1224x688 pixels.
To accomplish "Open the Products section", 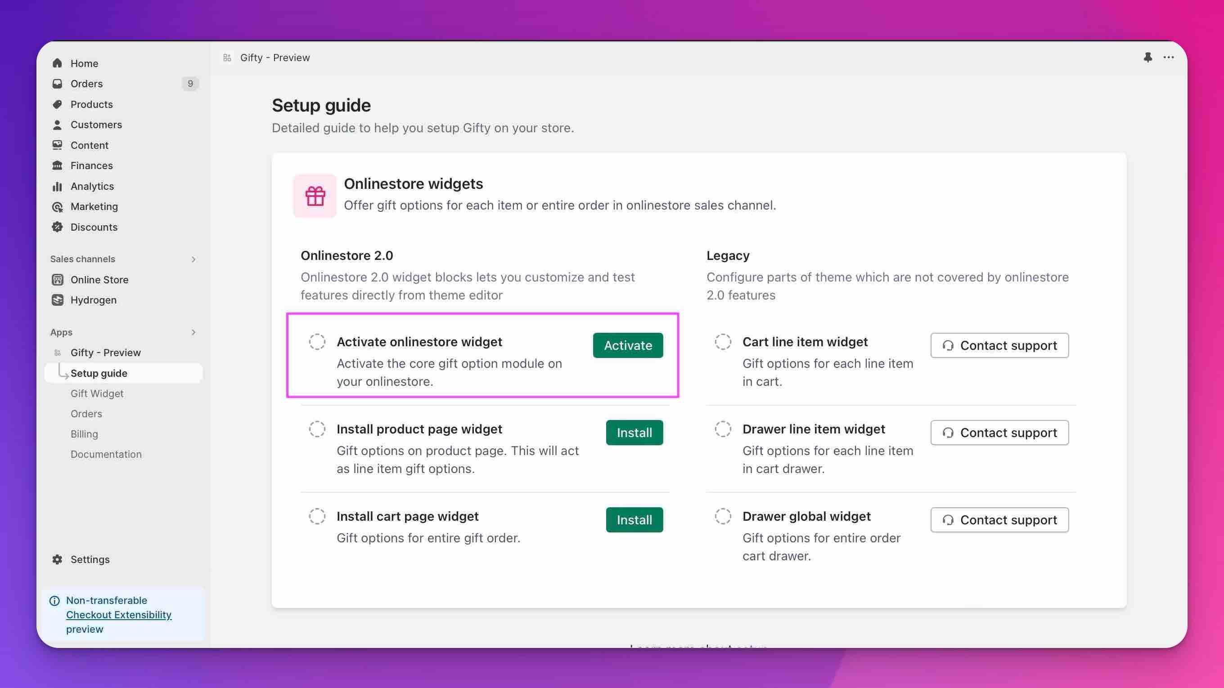I will click(124, 104).
